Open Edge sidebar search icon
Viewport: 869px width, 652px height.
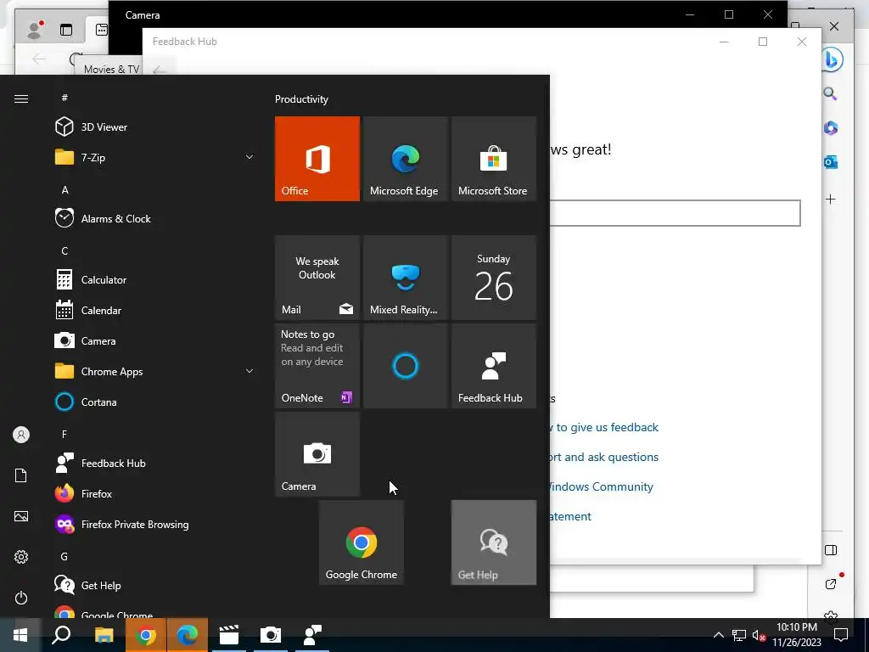(x=830, y=93)
